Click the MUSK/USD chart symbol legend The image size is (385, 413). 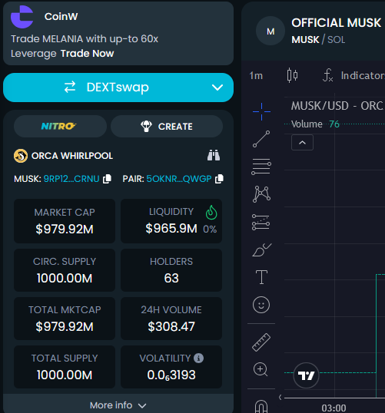[x=337, y=106]
